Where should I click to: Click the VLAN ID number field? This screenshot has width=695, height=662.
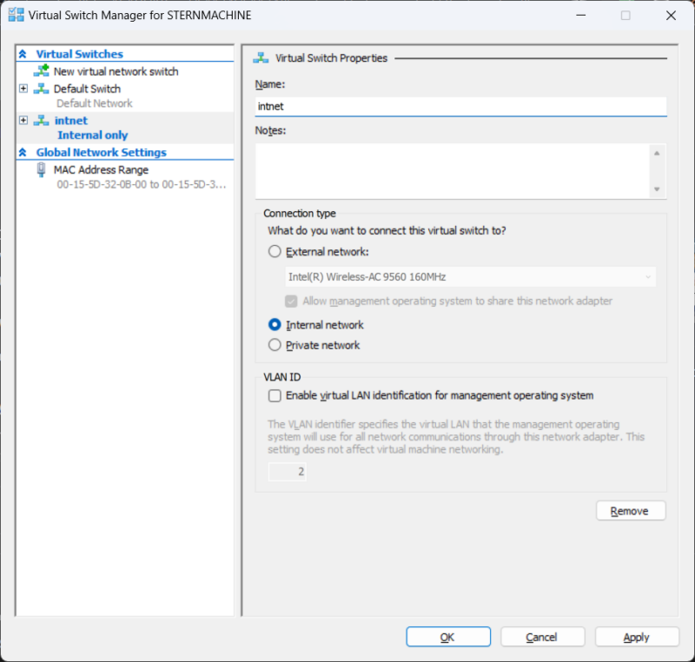click(287, 472)
